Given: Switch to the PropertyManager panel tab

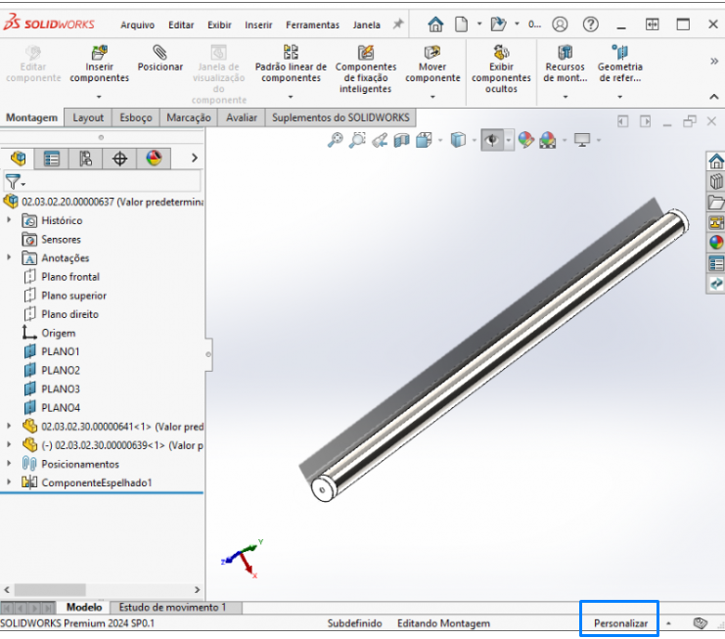Looking at the screenshot, I should point(52,159).
